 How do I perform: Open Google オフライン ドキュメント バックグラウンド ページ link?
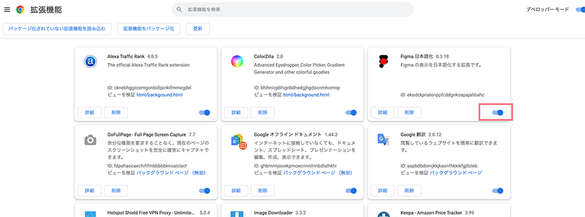coord(318,173)
